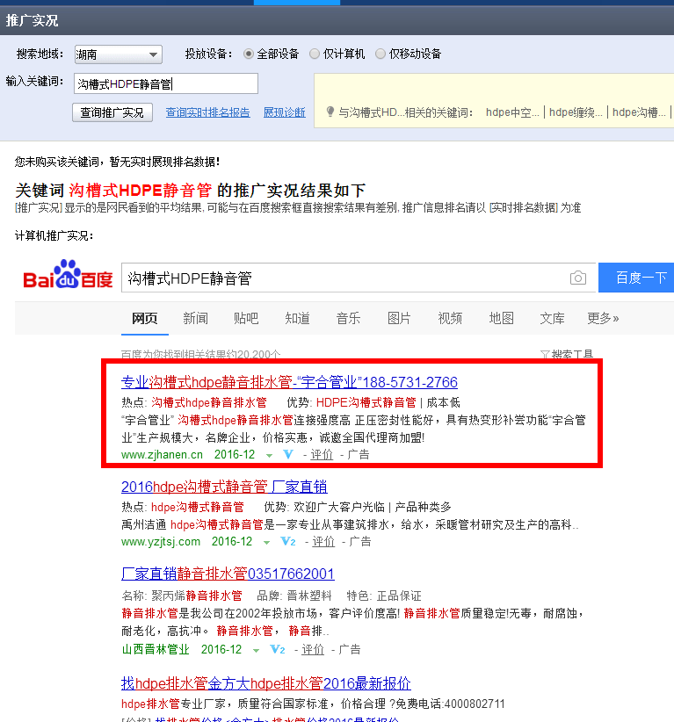Open the 更多» menu in Baidu tabs
This screenshot has width=674, height=722.
[603, 318]
